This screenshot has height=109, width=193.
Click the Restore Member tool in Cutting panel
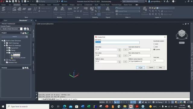point(86,11)
